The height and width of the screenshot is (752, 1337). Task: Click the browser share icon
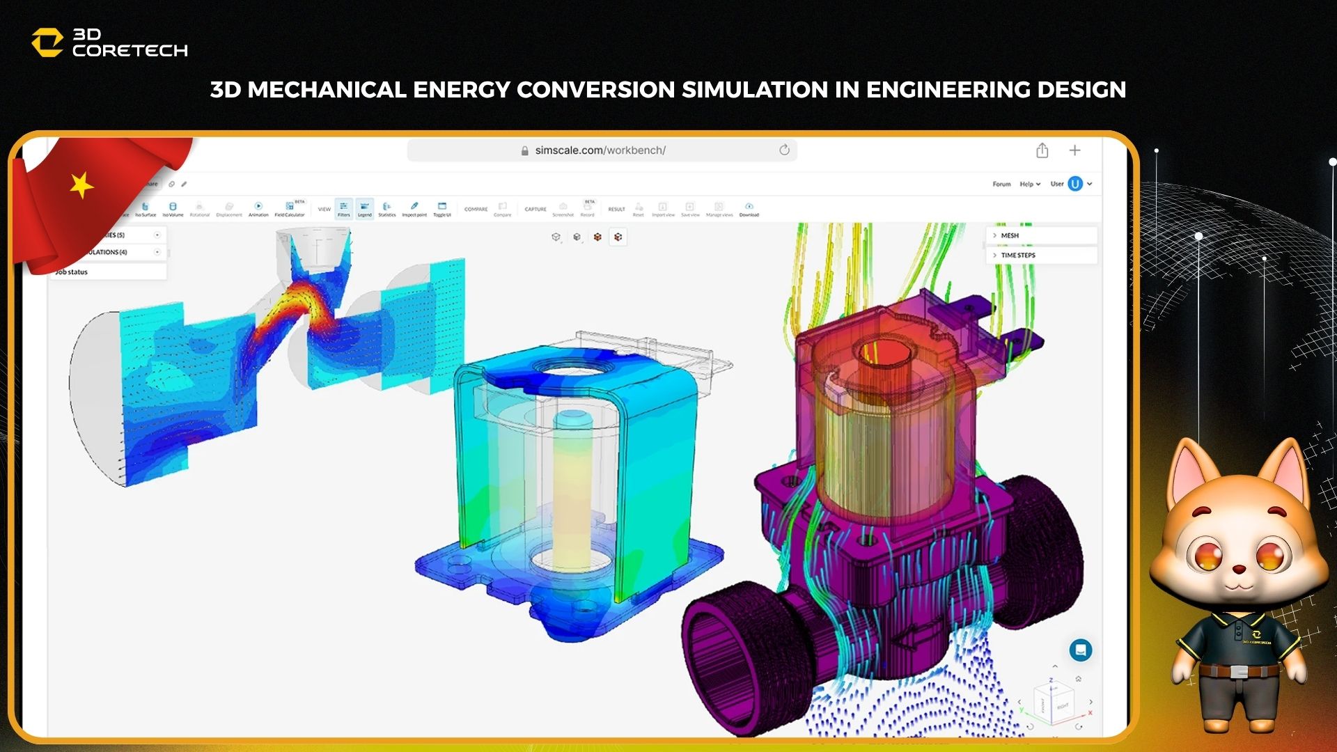pos(1042,150)
